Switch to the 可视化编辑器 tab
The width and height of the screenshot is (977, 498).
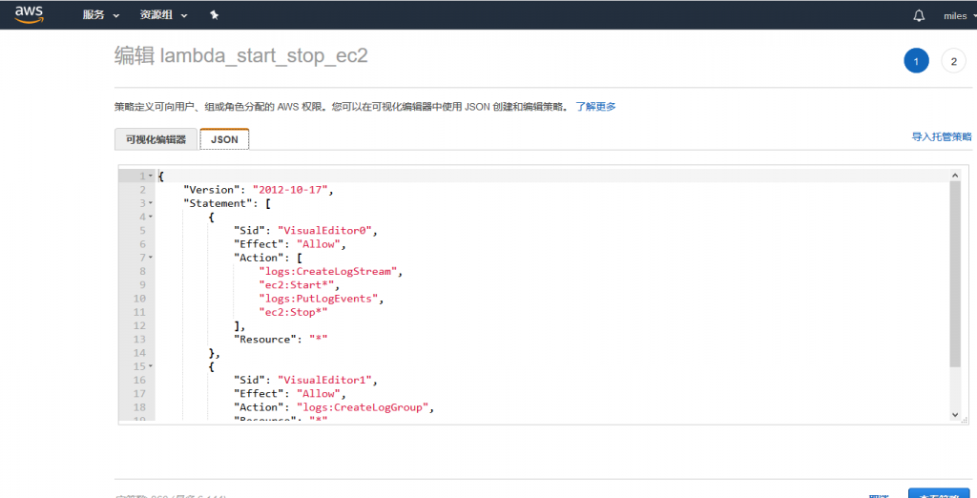tap(156, 139)
